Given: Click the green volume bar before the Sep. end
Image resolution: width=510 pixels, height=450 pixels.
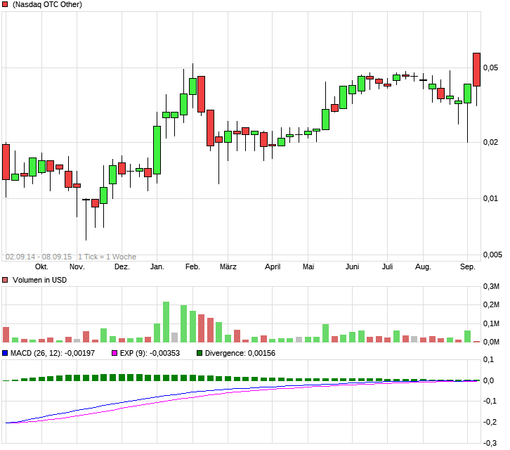Looking at the screenshot, I should 467,336.
